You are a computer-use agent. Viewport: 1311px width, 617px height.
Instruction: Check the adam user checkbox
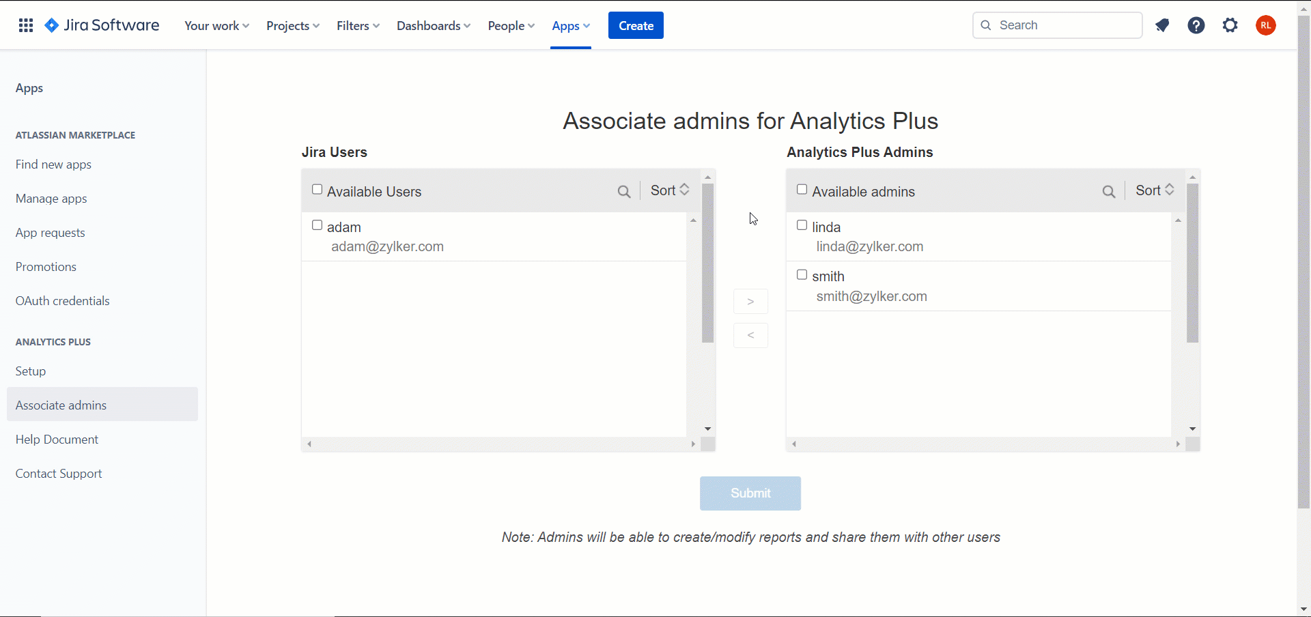pos(317,225)
